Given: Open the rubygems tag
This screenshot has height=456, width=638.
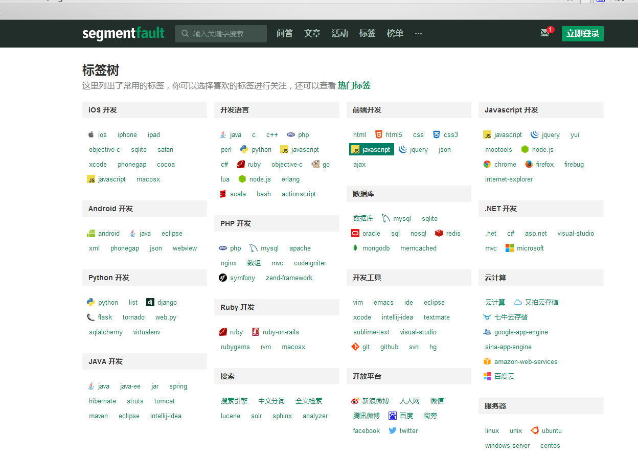Looking at the screenshot, I should pos(236,347).
